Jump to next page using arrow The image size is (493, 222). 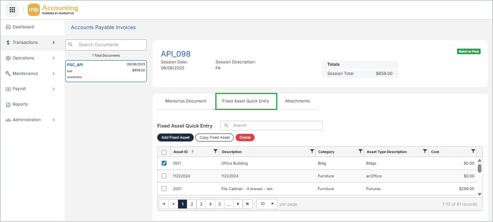[238, 204]
